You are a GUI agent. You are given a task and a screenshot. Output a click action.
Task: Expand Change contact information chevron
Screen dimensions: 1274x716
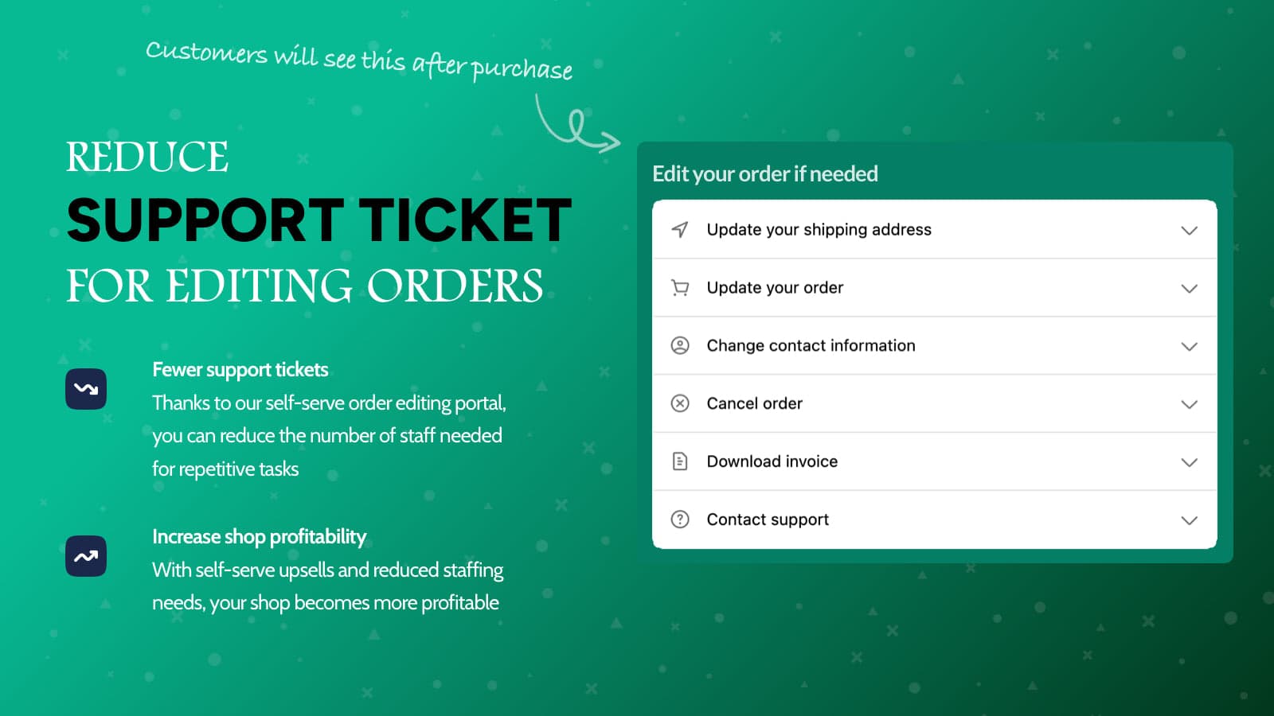pos(1189,347)
